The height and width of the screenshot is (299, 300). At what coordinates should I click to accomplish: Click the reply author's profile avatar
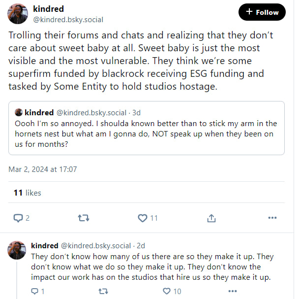tap(17, 250)
